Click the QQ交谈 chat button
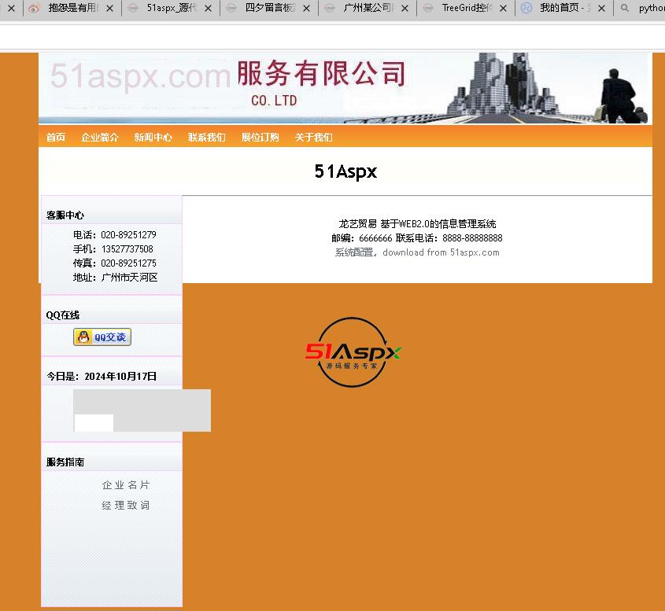665x611 pixels. point(102,337)
